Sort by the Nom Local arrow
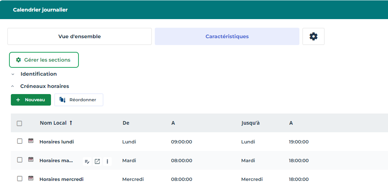 pyautogui.click(x=71, y=123)
